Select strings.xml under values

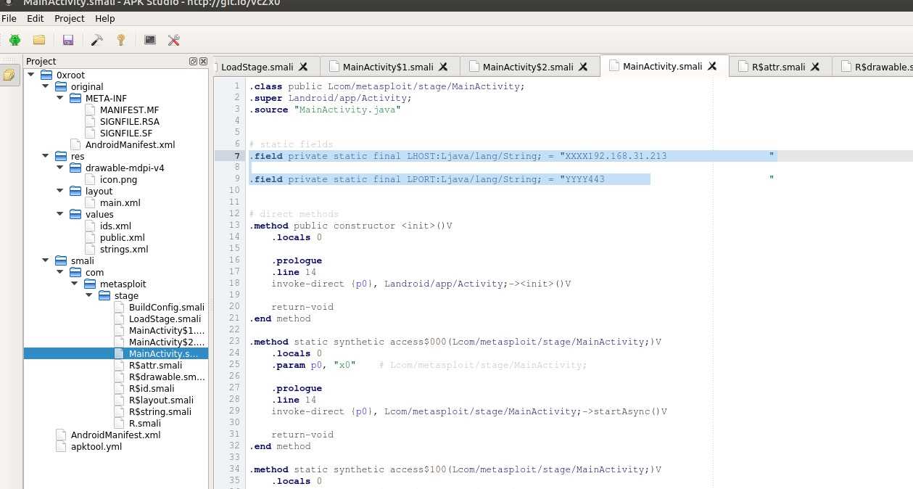coord(124,249)
